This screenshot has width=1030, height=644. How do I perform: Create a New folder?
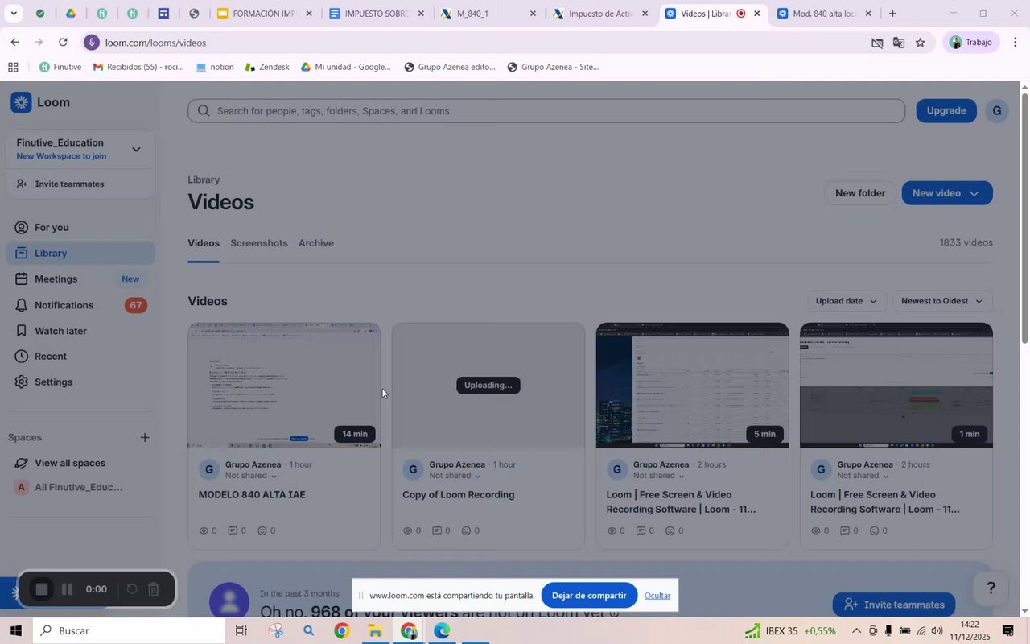(860, 193)
